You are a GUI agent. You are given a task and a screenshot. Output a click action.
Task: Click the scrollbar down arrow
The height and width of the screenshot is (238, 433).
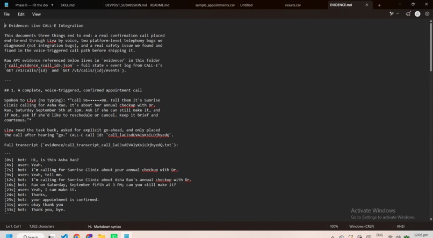click(430, 219)
